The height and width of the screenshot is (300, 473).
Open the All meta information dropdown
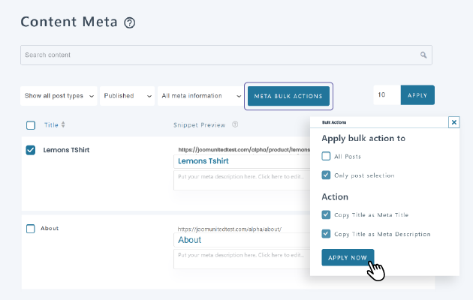tap(200, 96)
